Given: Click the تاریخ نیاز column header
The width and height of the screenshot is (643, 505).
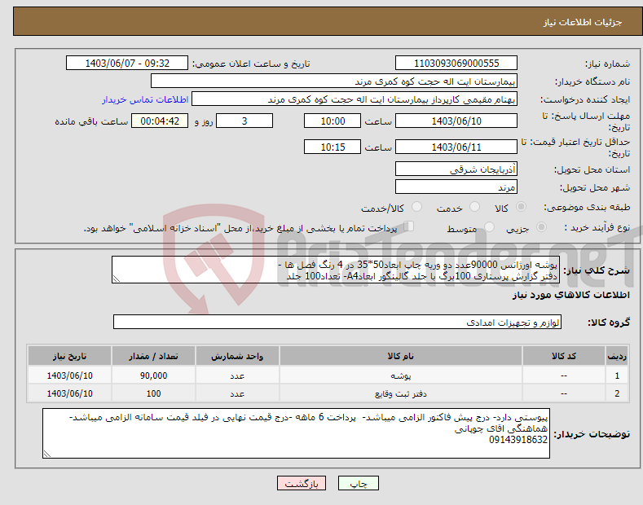Looking at the screenshot, I should 70,356.
